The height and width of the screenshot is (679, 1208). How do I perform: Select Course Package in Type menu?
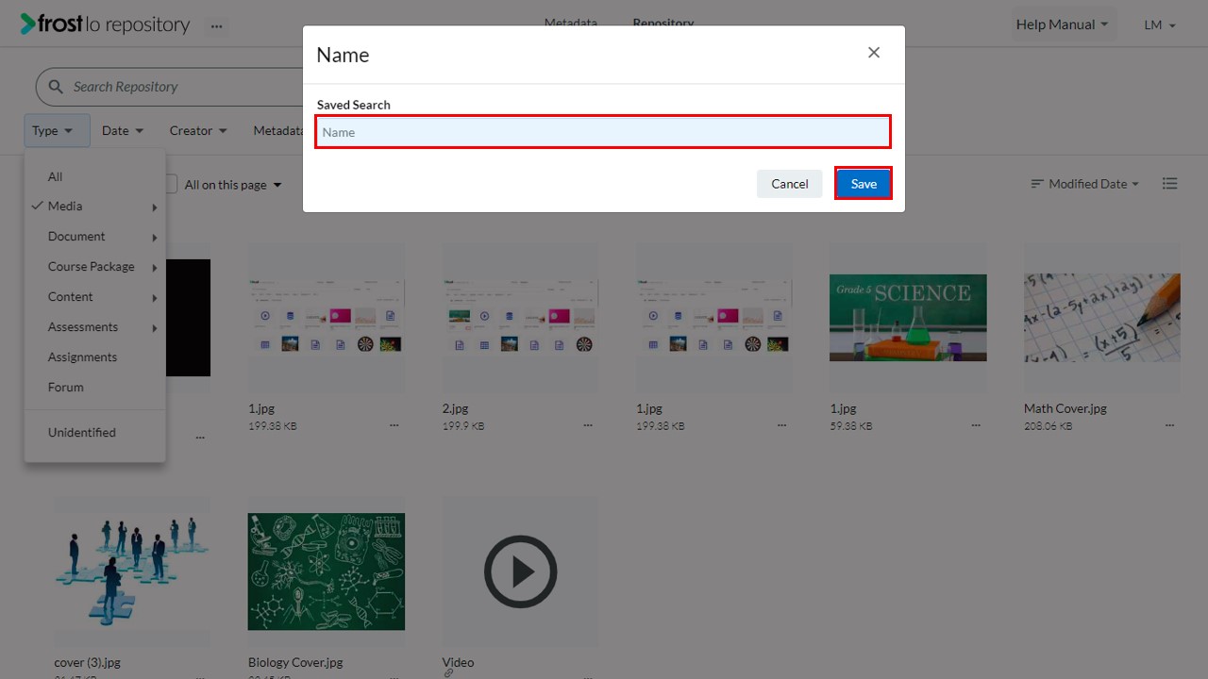(92, 267)
